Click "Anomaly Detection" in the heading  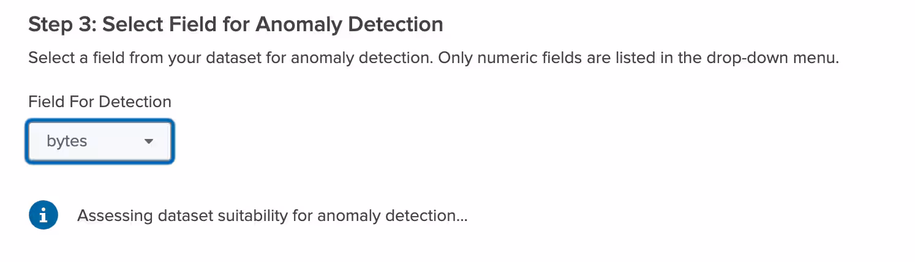350,24
